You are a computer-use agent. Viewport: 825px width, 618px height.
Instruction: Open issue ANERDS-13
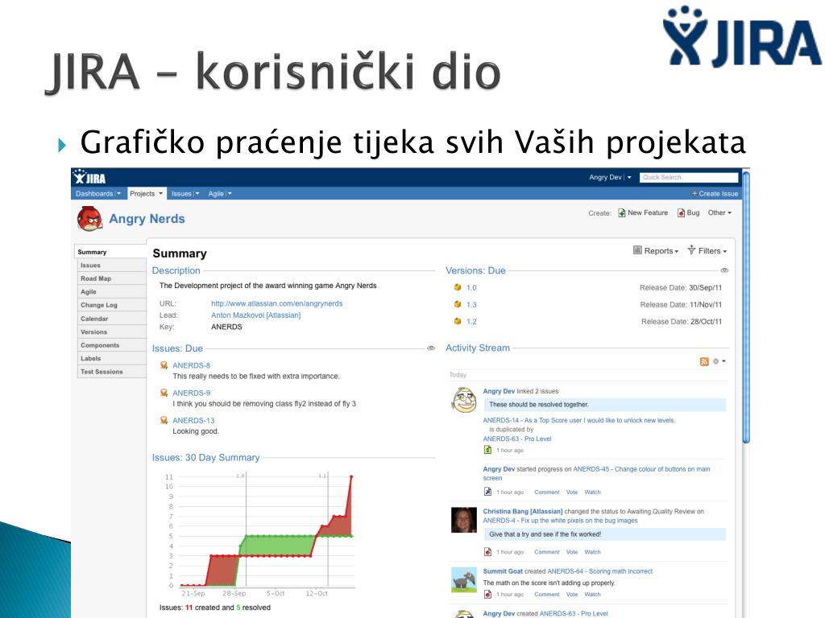pos(193,420)
